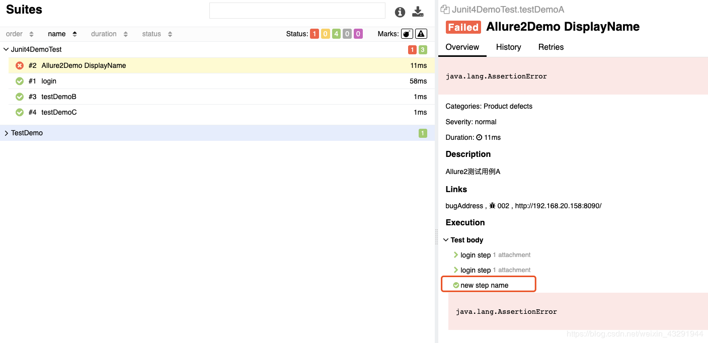Sort the suites by name
The height and width of the screenshot is (343, 708).
pyautogui.click(x=62, y=34)
